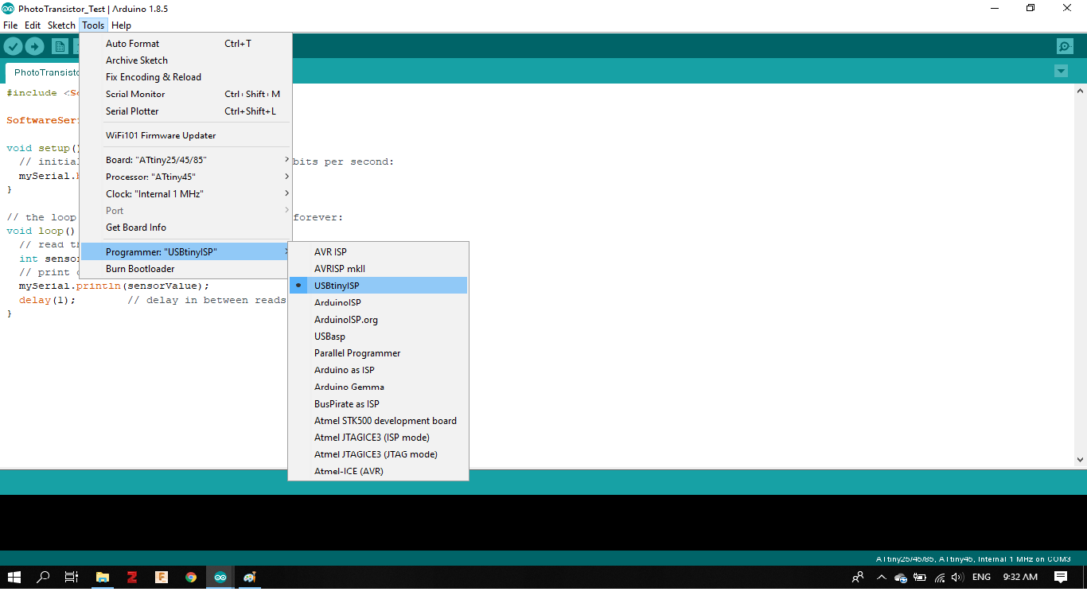
Task: Click the volume speaker tray icon
Action: coord(957,578)
